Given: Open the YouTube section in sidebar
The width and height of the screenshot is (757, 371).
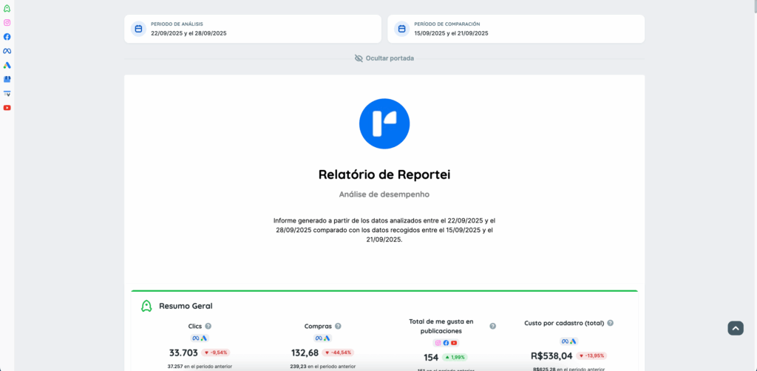Looking at the screenshot, I should [x=7, y=108].
